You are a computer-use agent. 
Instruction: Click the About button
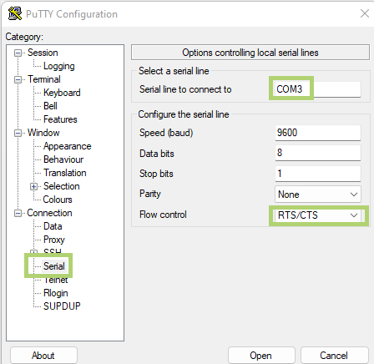pos(43,356)
